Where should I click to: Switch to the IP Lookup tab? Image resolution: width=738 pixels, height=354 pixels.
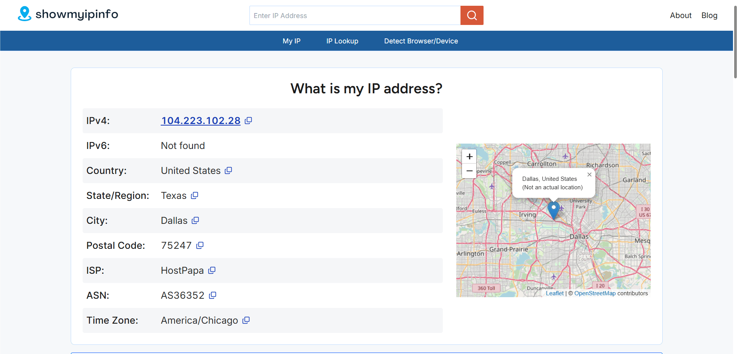click(342, 41)
